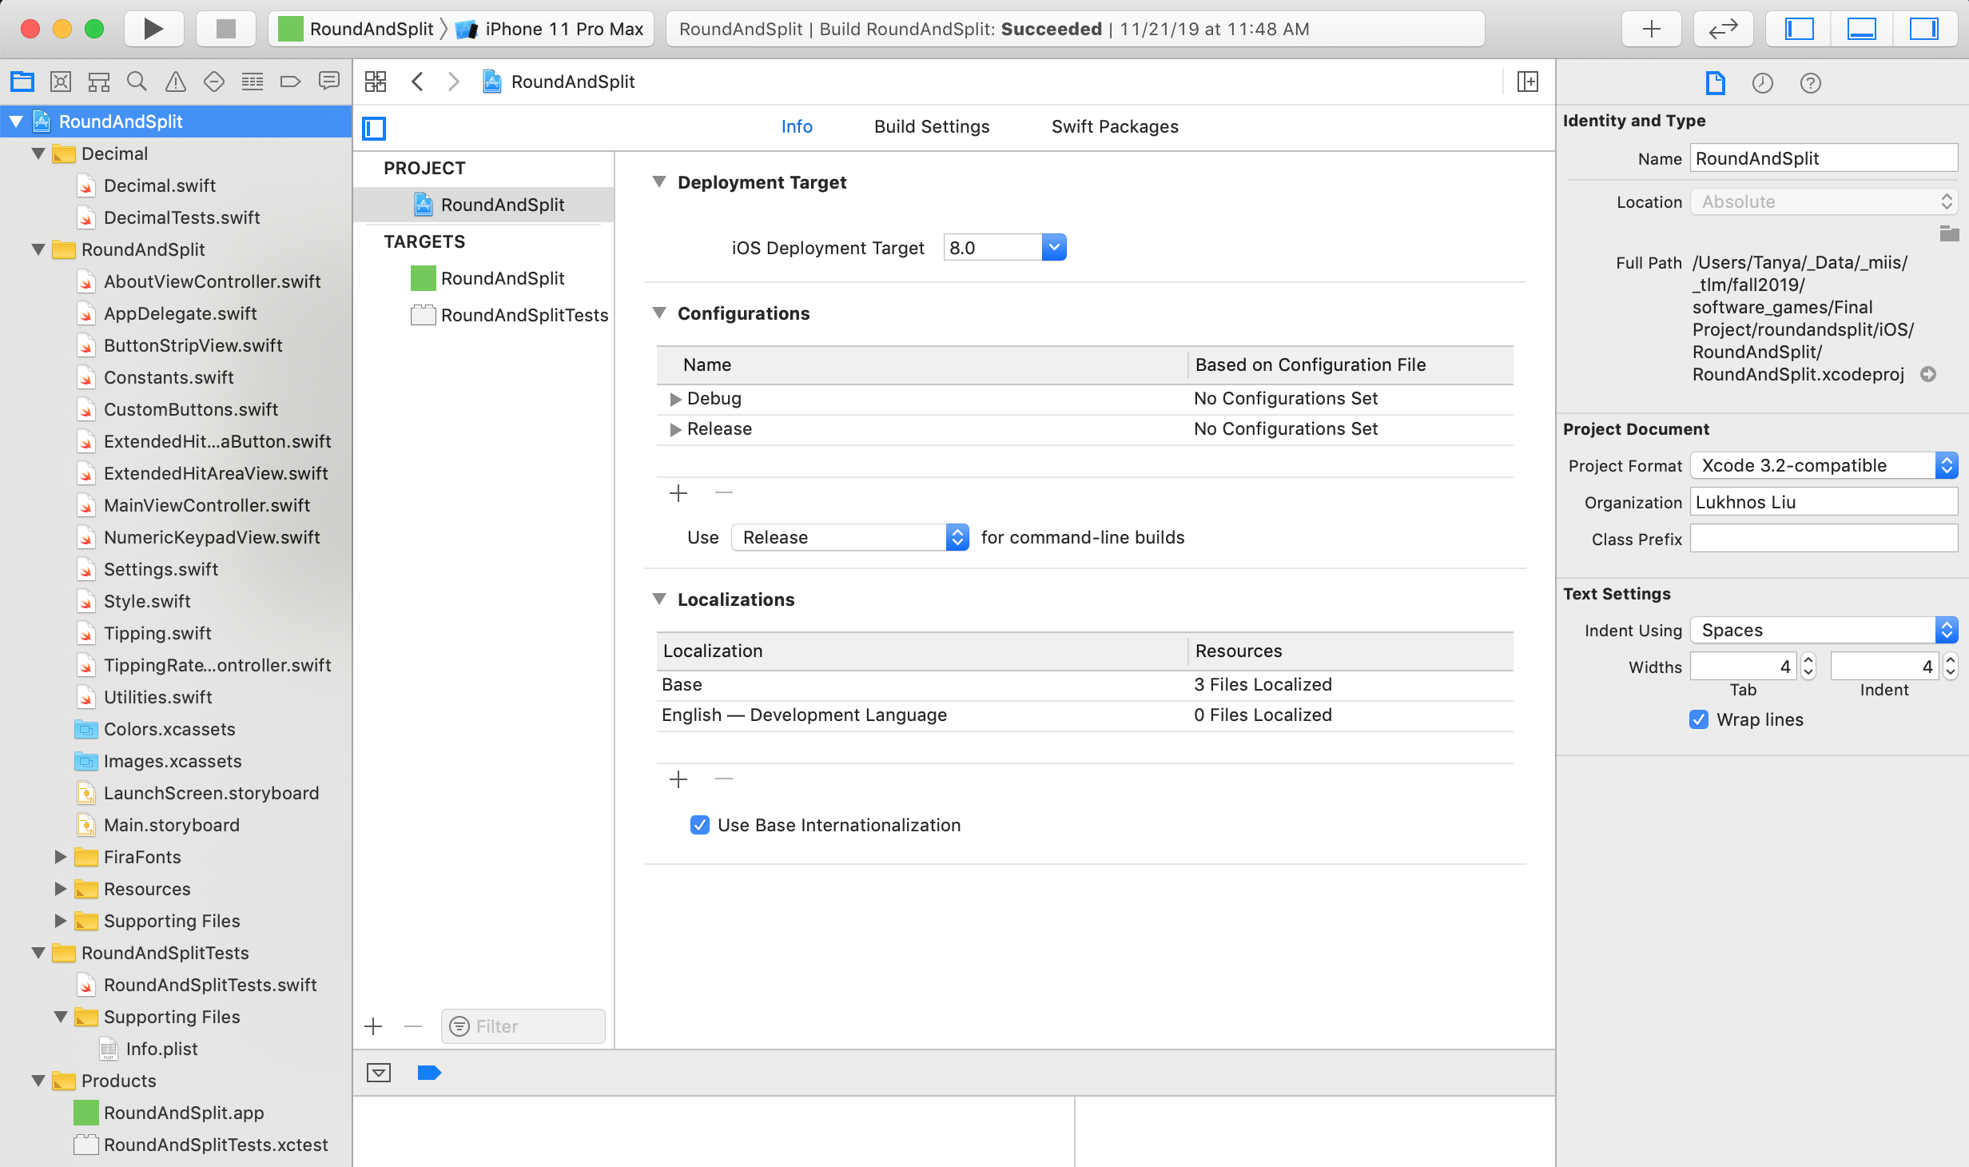Image resolution: width=1969 pixels, height=1167 pixels.
Task: Expand the FiraFonts folder
Action: click(61, 857)
